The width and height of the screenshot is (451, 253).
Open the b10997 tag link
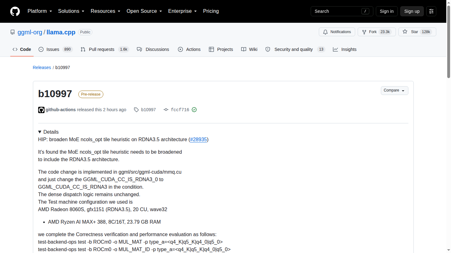[x=148, y=110]
